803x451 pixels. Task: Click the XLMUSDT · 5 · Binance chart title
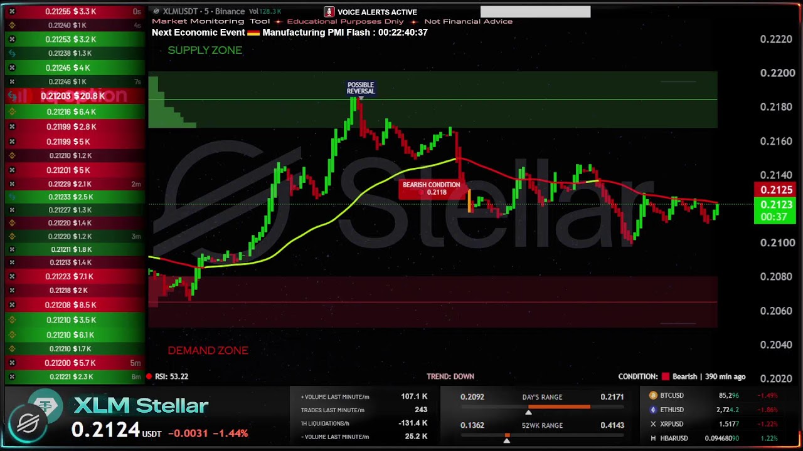(204, 11)
